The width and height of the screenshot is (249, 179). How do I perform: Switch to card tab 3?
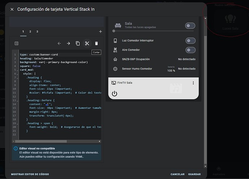(37, 32)
